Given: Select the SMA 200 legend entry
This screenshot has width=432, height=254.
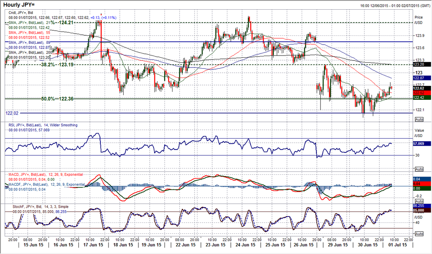Looking at the screenshot, I should (x=30, y=52).
